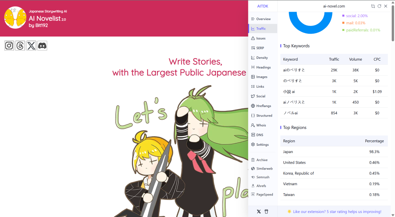Image resolution: width=395 pixels, height=217 pixels.
Task: Click the Volume column header
Action: (x=355, y=60)
